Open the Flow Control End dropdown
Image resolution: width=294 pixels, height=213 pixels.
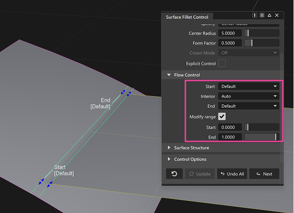[248, 106]
